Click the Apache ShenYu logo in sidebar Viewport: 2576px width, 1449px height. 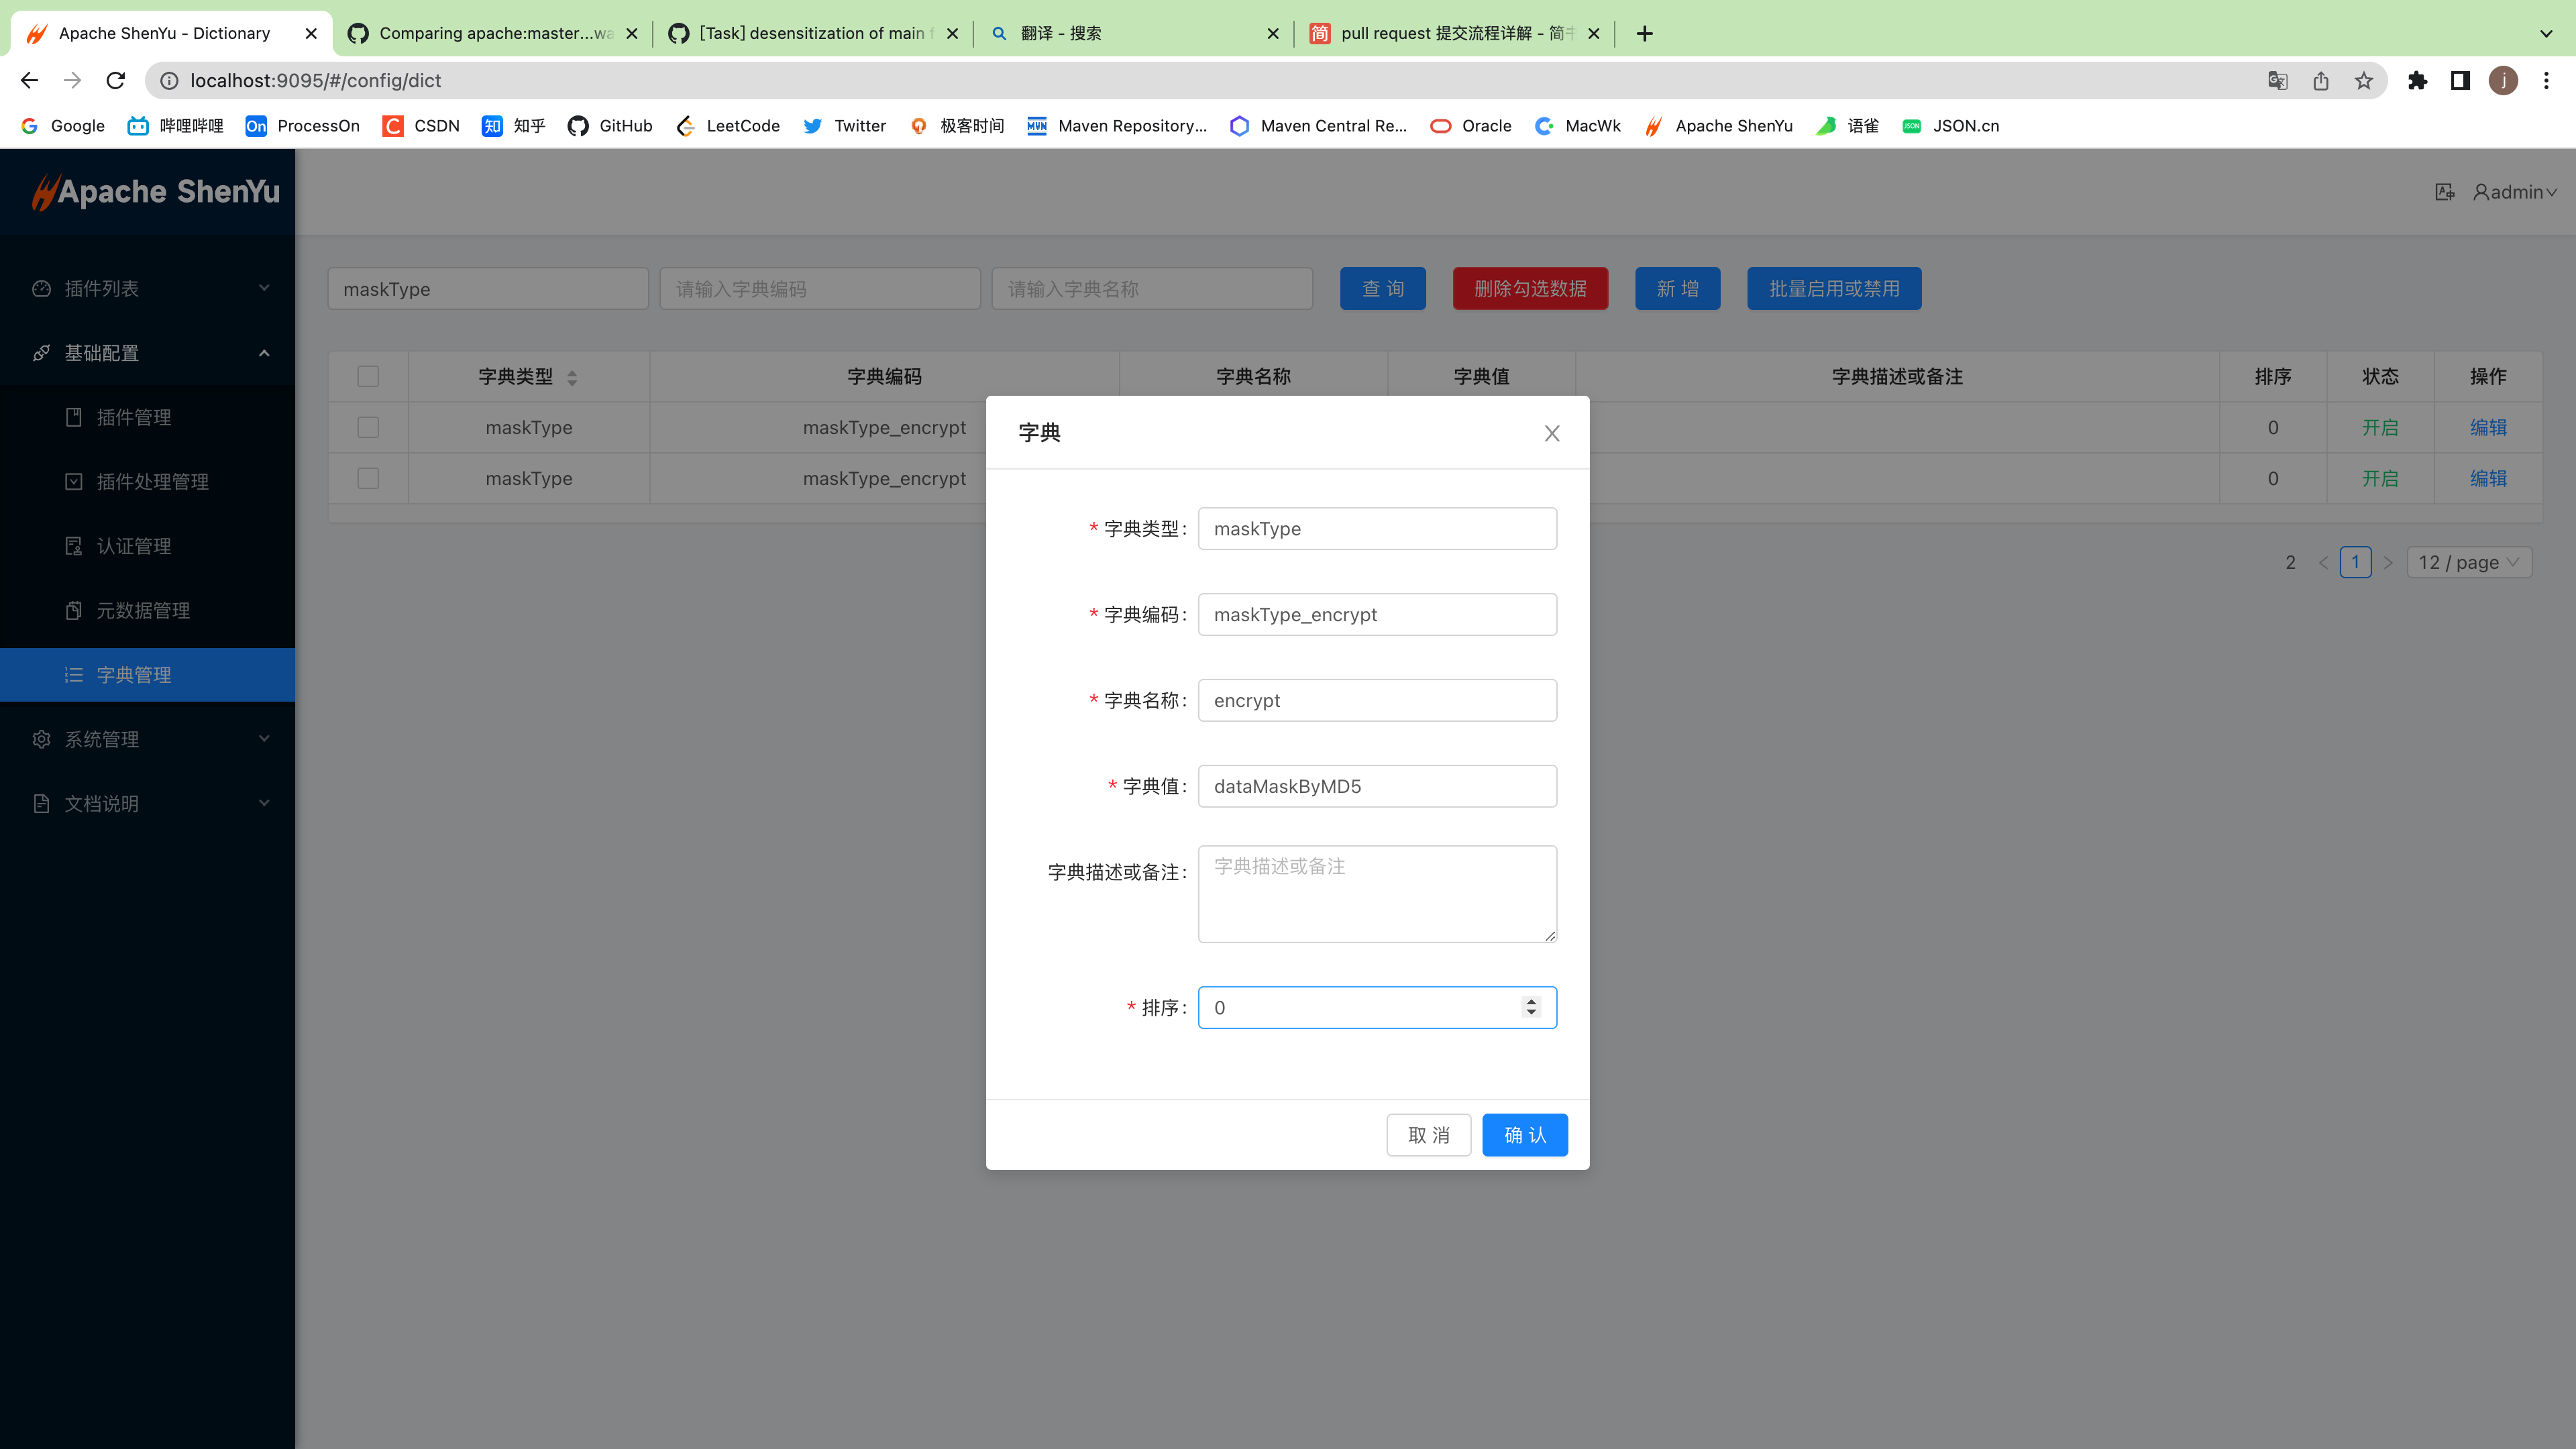[155, 192]
